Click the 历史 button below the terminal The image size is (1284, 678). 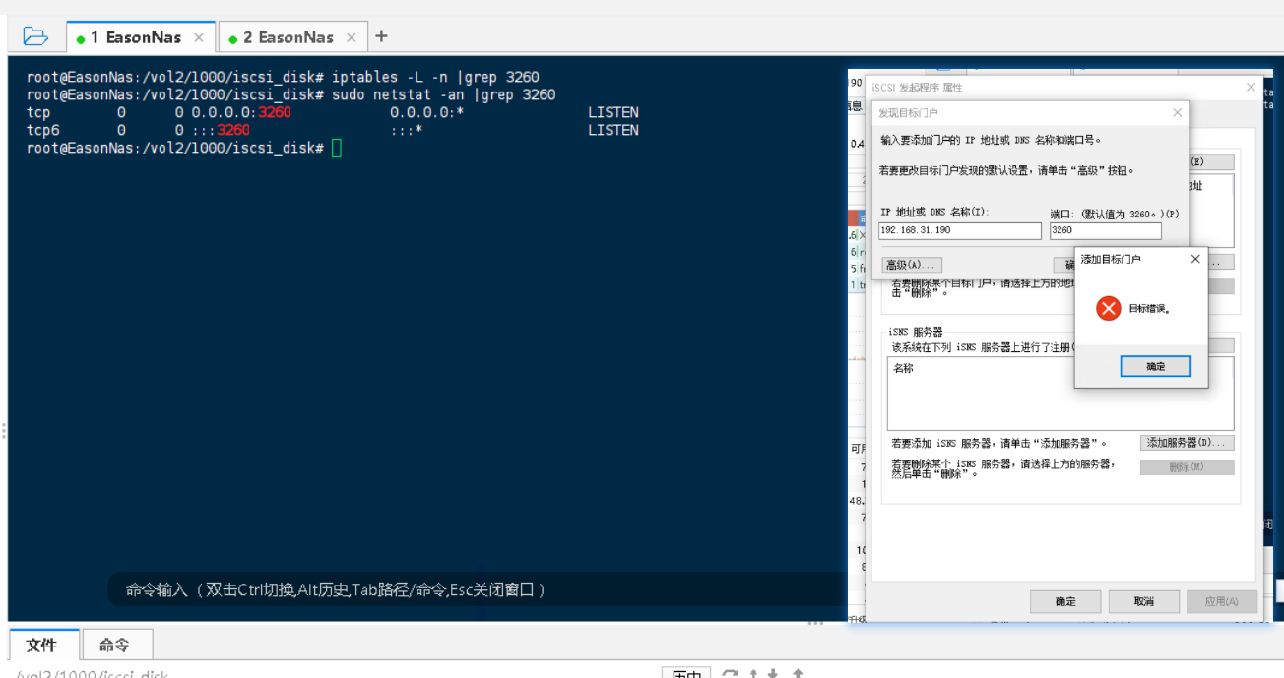[x=685, y=673]
